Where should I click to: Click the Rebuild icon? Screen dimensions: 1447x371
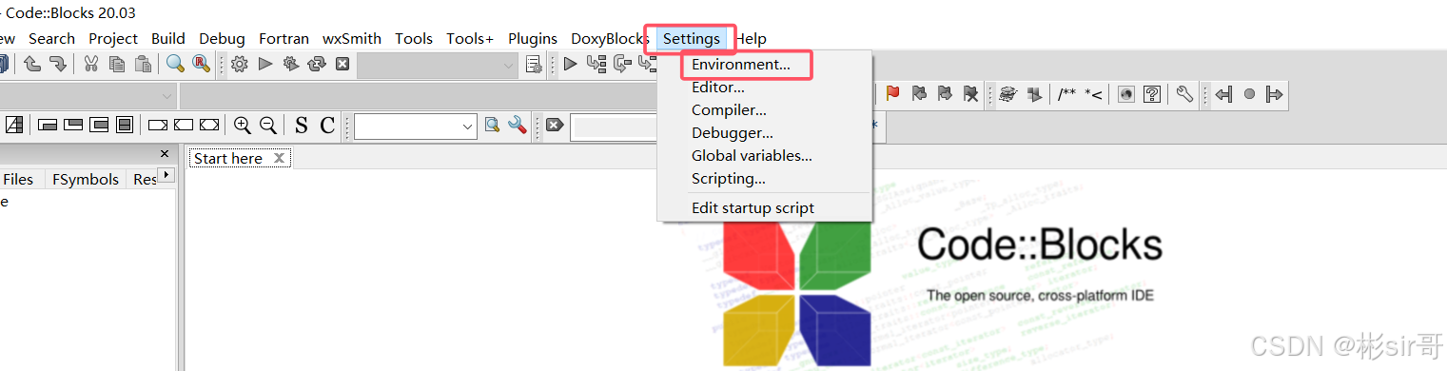[x=317, y=64]
